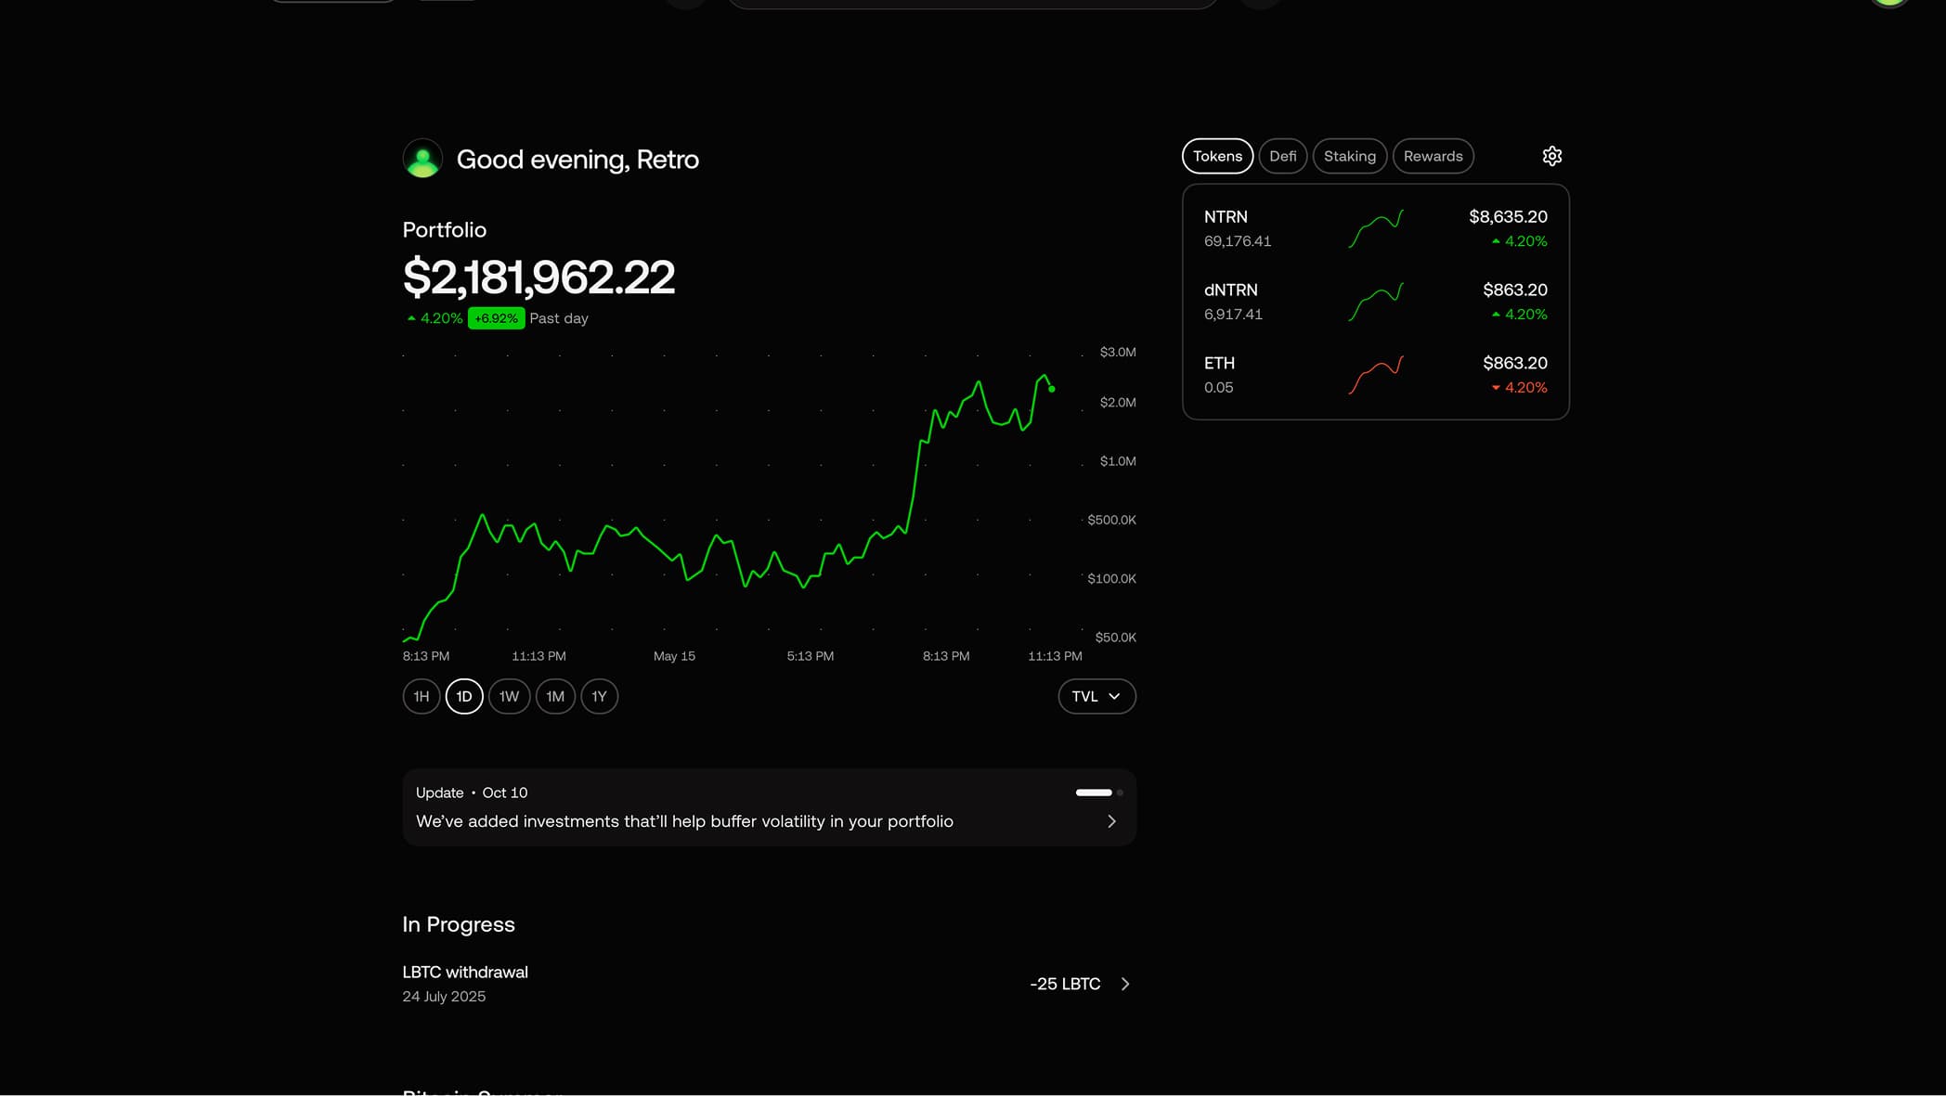Click the ETH red sparkline chart
This screenshot has height=1096, width=1946.
tap(1375, 375)
